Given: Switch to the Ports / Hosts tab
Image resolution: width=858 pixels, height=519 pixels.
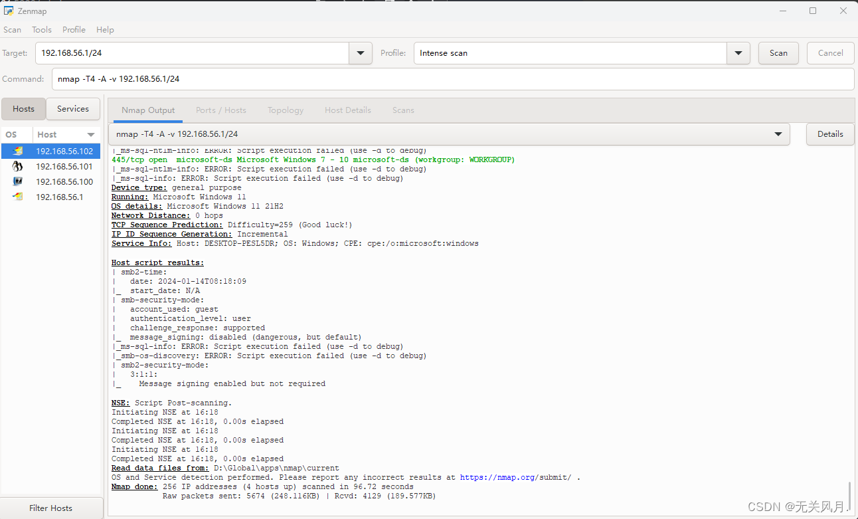Looking at the screenshot, I should point(221,110).
